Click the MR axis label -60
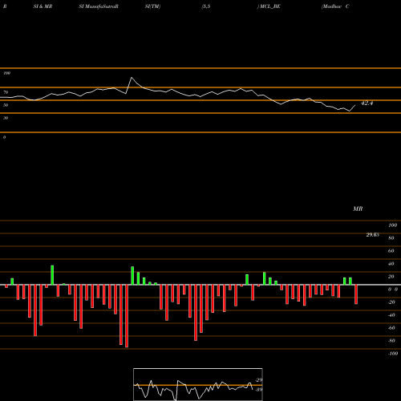The height and width of the screenshot is (401, 401). [391, 328]
